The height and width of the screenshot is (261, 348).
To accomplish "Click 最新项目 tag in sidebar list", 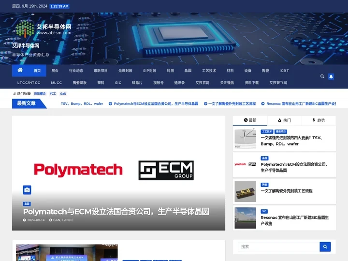I will (281, 131).
